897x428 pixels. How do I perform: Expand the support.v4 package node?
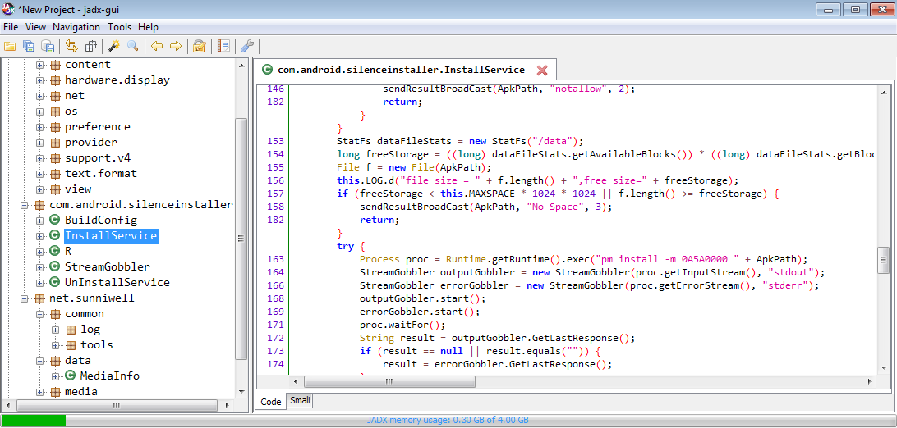tap(40, 158)
